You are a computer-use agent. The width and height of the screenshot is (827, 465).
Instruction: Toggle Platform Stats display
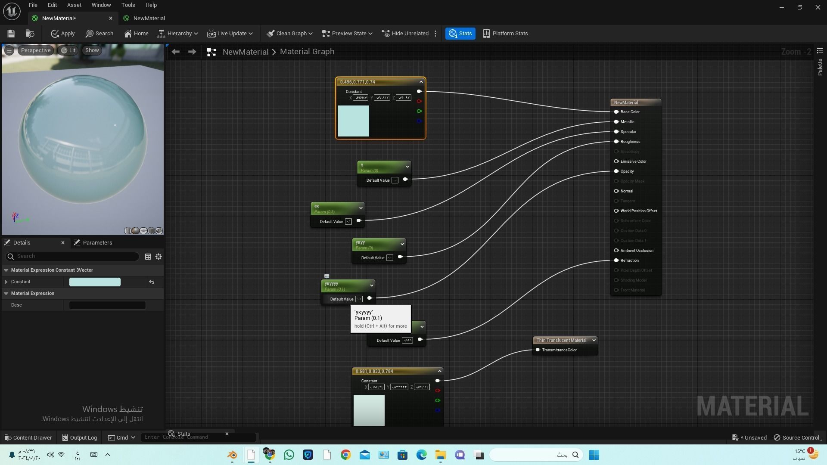tap(505, 34)
